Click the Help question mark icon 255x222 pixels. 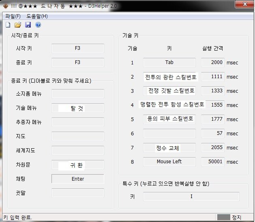pyautogui.click(x=38, y=25)
